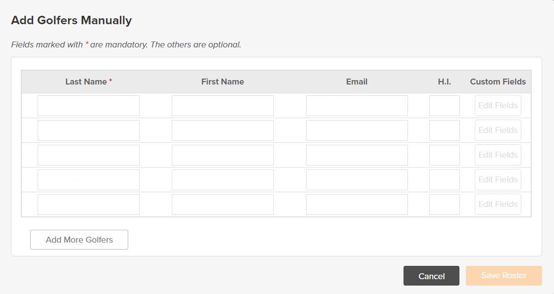Open Edit Fields in the last row
554x294 pixels.
(498, 204)
